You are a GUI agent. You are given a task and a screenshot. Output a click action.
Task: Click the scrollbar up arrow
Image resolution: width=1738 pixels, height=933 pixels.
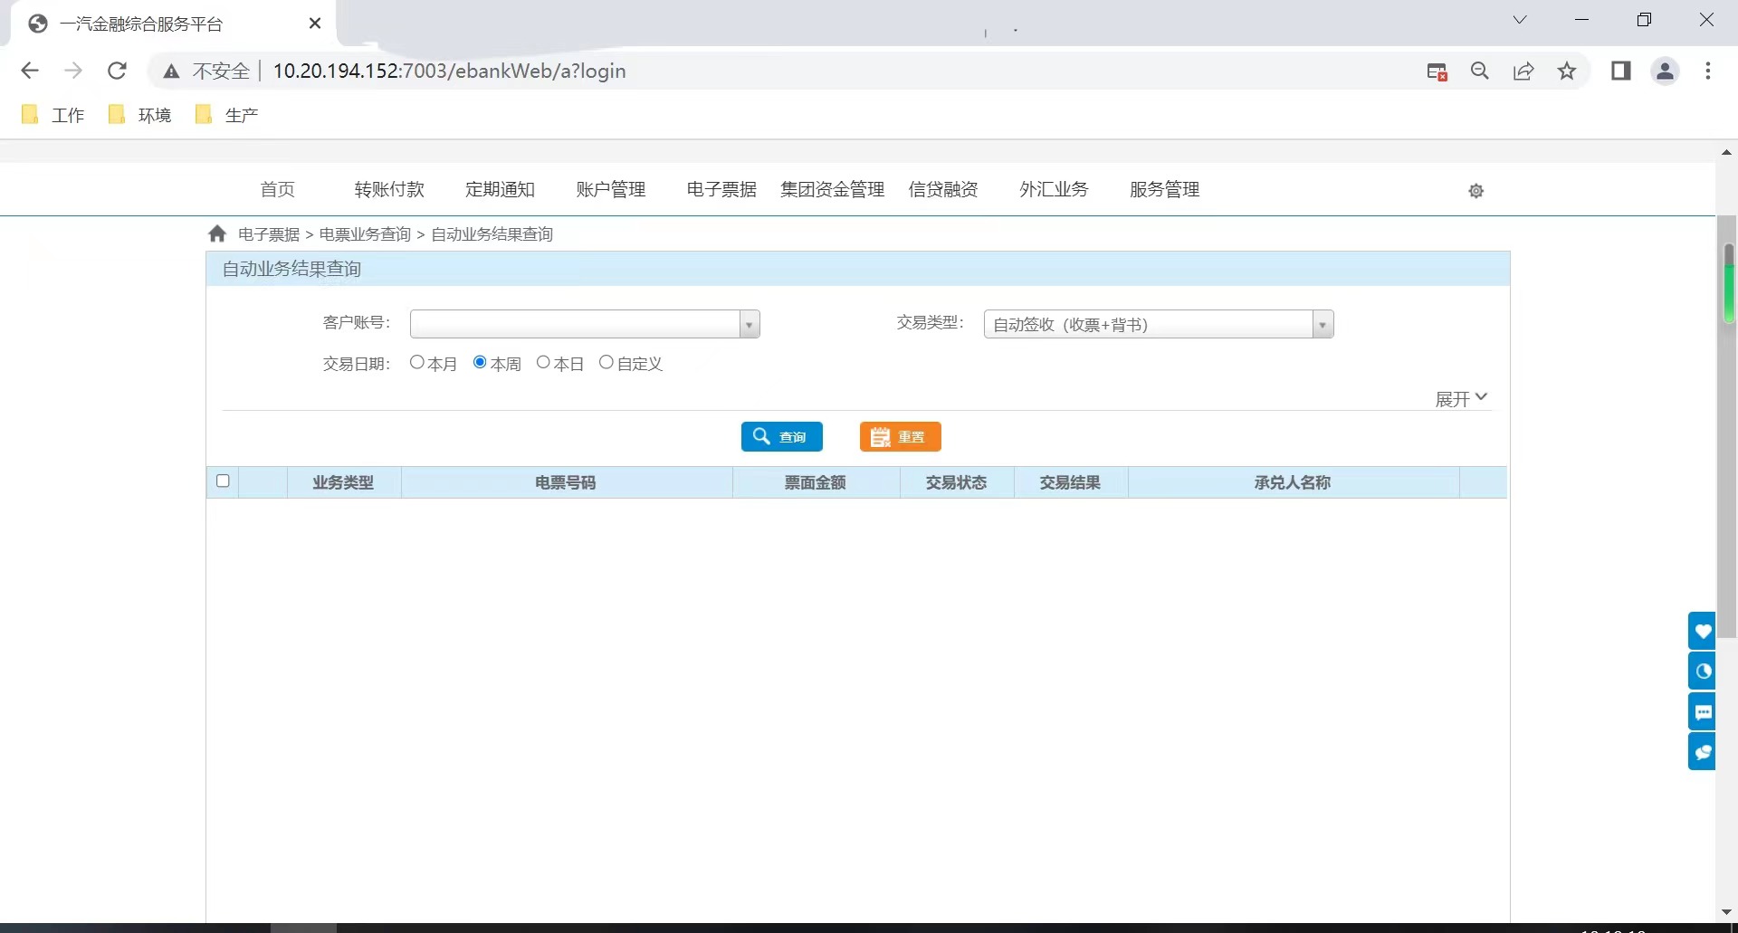pyautogui.click(x=1726, y=152)
